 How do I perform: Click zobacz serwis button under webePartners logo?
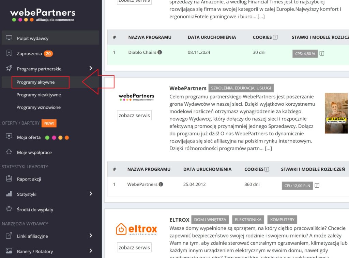click(134, 115)
